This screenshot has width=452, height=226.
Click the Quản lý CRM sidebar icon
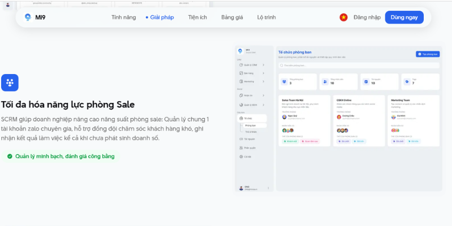point(240,65)
